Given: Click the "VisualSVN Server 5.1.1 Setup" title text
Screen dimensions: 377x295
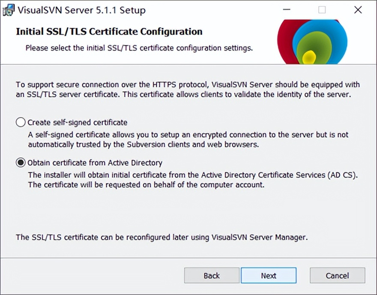Looking at the screenshot, I should [x=81, y=10].
